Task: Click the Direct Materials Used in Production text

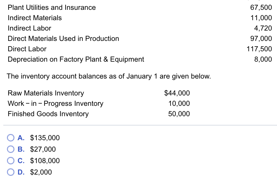Action: pos(63,39)
